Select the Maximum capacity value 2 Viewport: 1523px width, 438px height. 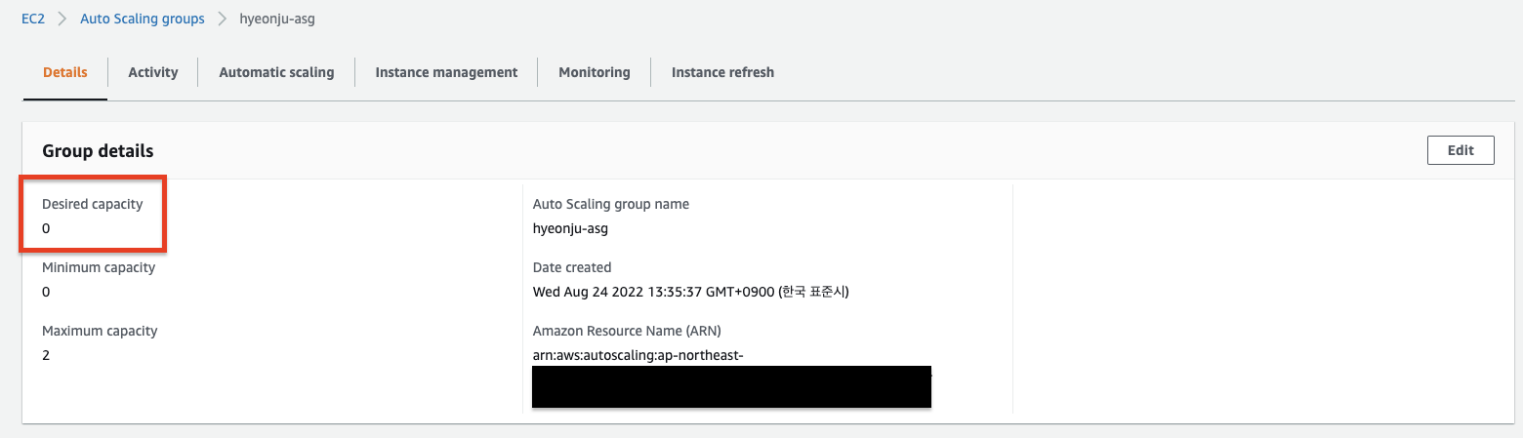46,355
